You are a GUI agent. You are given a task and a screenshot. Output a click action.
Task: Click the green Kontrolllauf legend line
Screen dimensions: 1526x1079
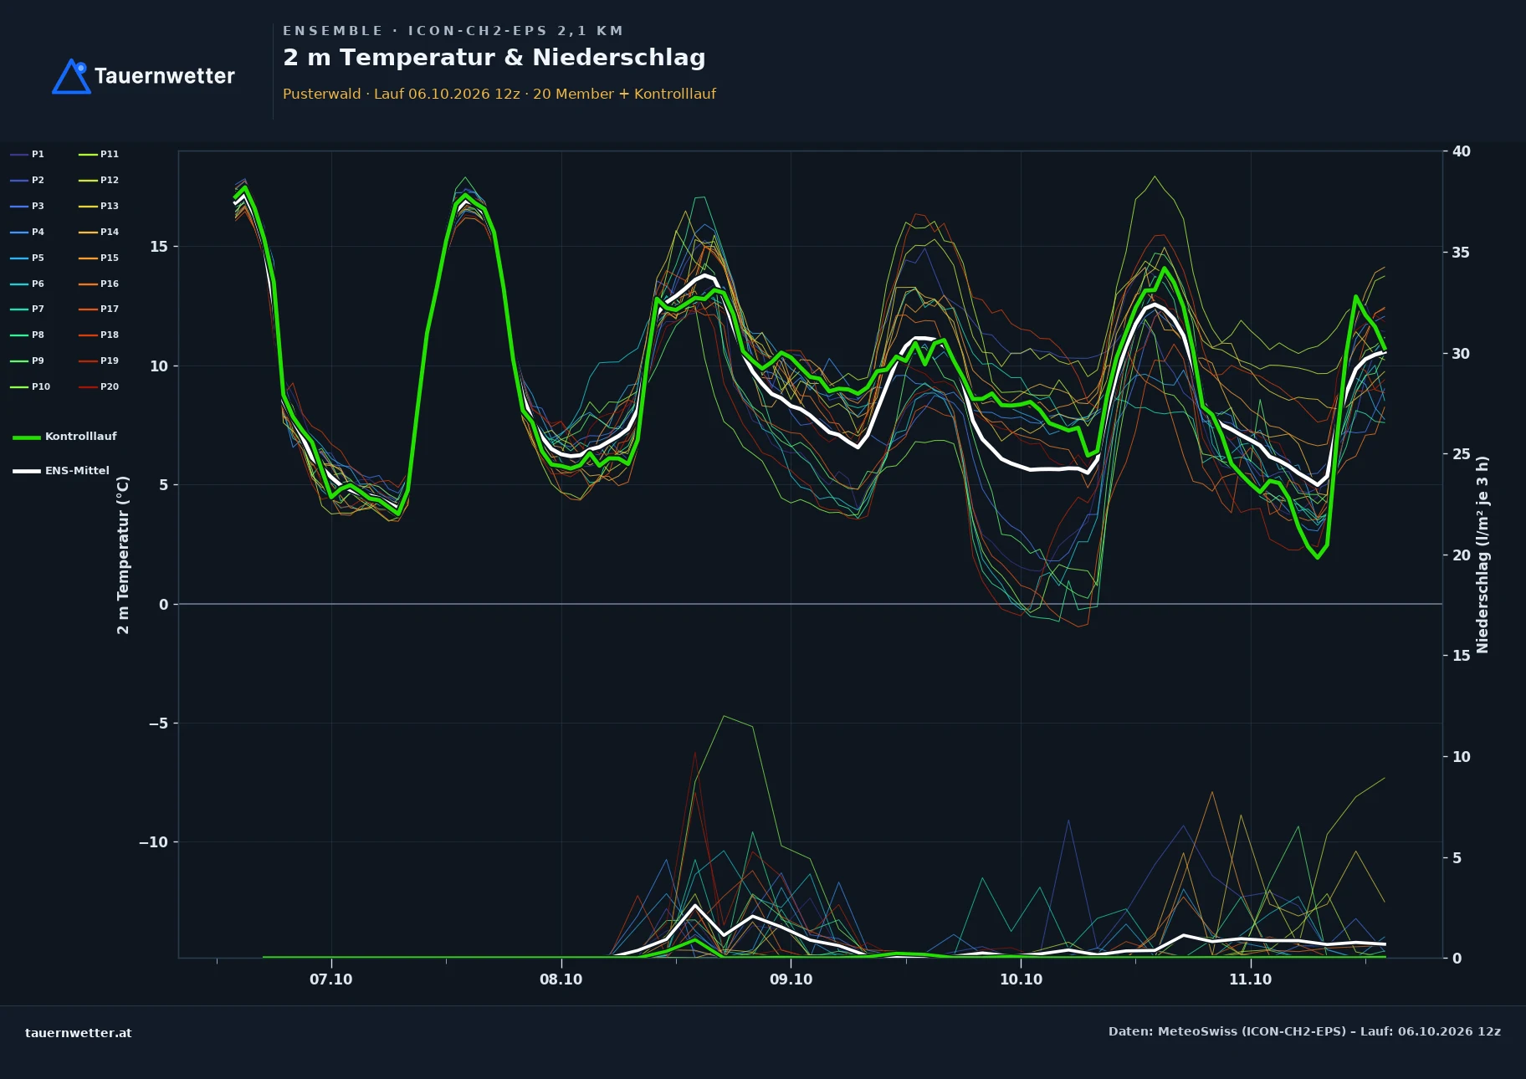[x=27, y=437]
